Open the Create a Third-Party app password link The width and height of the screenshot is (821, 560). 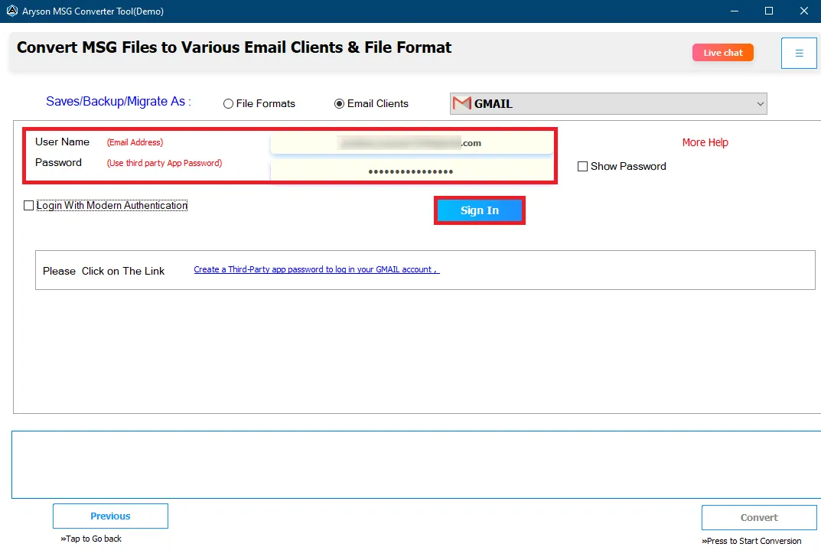[317, 269]
